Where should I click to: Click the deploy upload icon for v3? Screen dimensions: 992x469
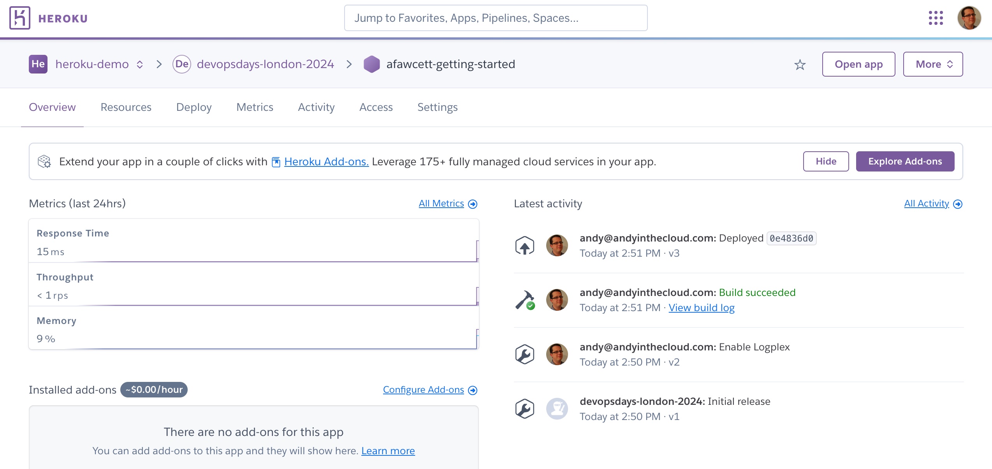click(x=525, y=245)
